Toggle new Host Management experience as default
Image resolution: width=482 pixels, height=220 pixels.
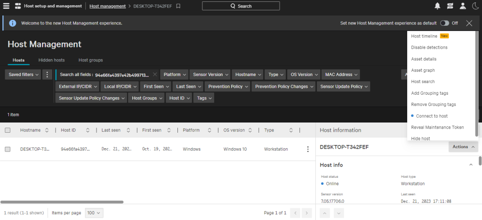click(444, 23)
